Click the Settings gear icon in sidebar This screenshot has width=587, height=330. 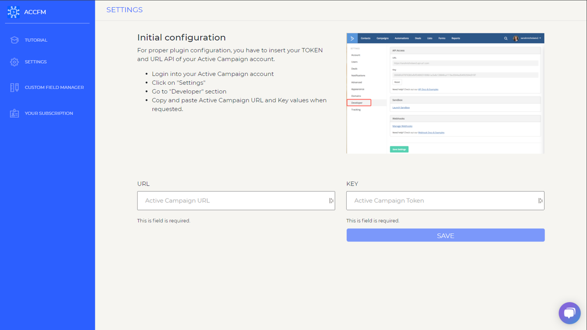(x=14, y=62)
